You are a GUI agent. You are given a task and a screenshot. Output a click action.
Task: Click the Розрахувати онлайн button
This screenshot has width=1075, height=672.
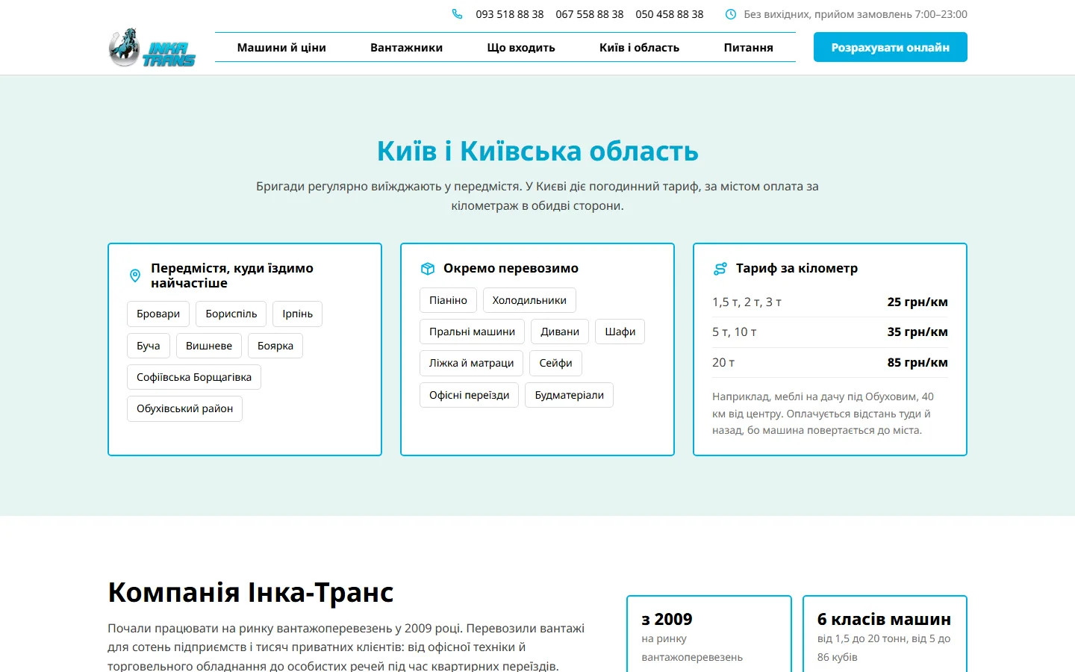tap(891, 47)
